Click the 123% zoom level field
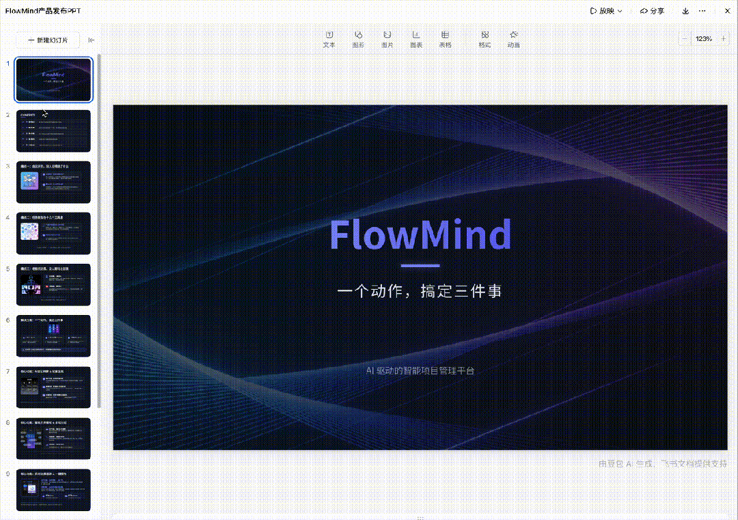738x520 pixels. pos(704,39)
